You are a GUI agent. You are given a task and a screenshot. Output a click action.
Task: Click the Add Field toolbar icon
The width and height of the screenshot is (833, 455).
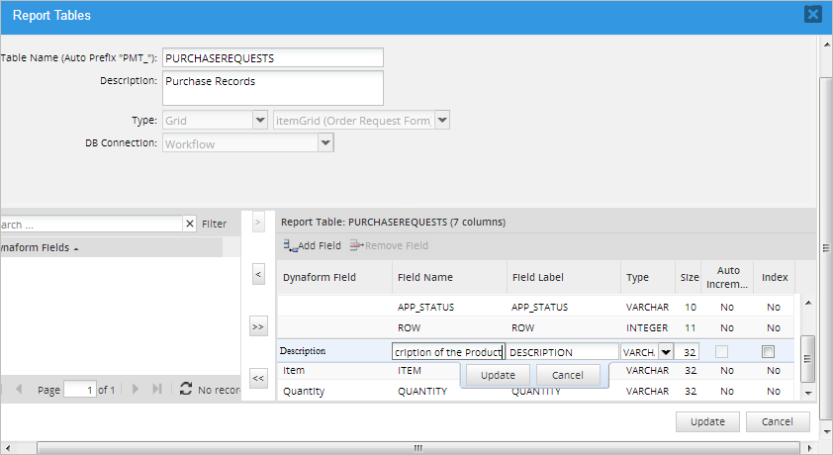289,245
